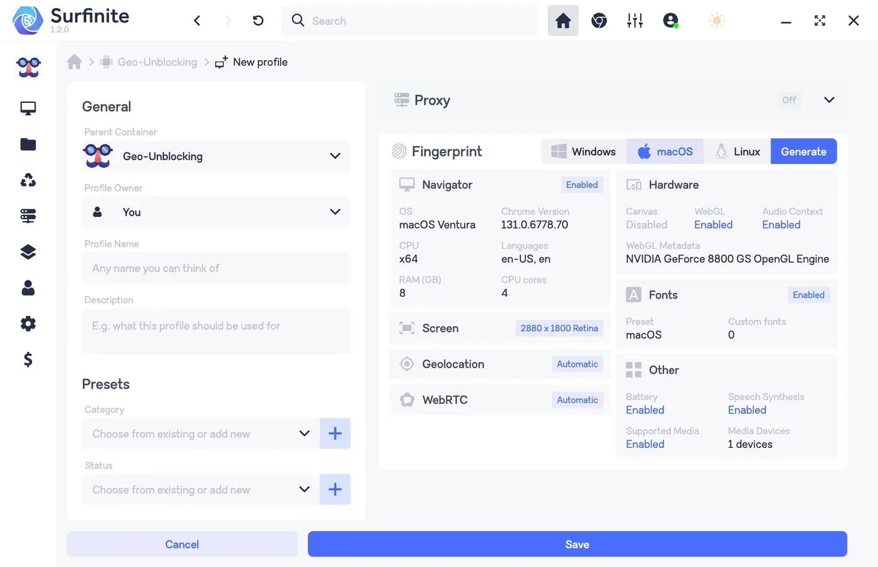
Task: Open the Chrome browser icon in toolbar
Action: pos(599,21)
